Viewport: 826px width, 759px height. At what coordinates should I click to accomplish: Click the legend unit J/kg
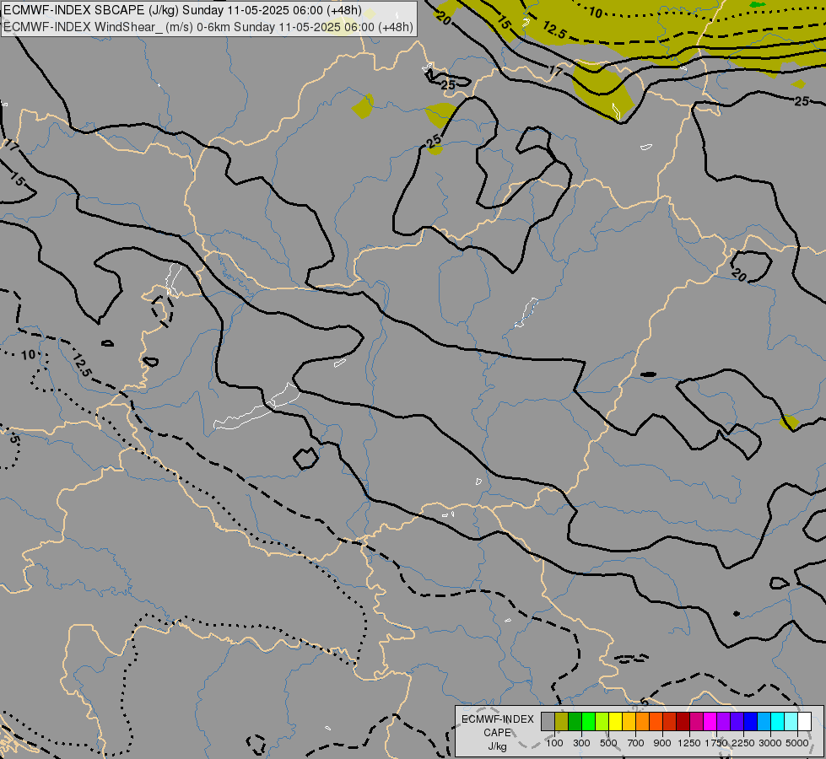(497, 746)
